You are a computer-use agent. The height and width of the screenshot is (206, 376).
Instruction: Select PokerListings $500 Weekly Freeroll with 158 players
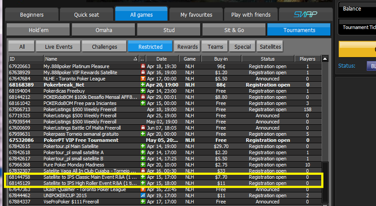click(x=165, y=109)
